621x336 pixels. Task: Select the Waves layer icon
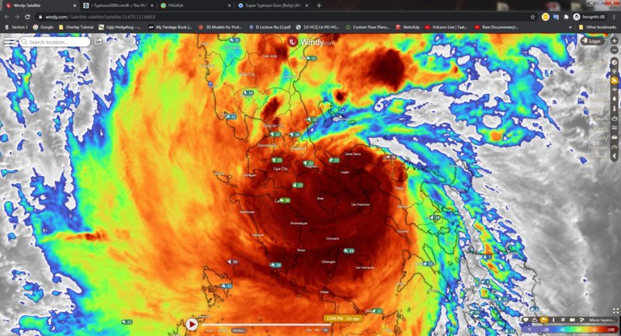point(614,128)
